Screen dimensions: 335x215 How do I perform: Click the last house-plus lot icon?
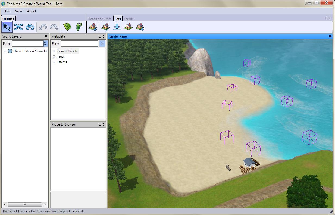pyautogui.click(x=140, y=27)
